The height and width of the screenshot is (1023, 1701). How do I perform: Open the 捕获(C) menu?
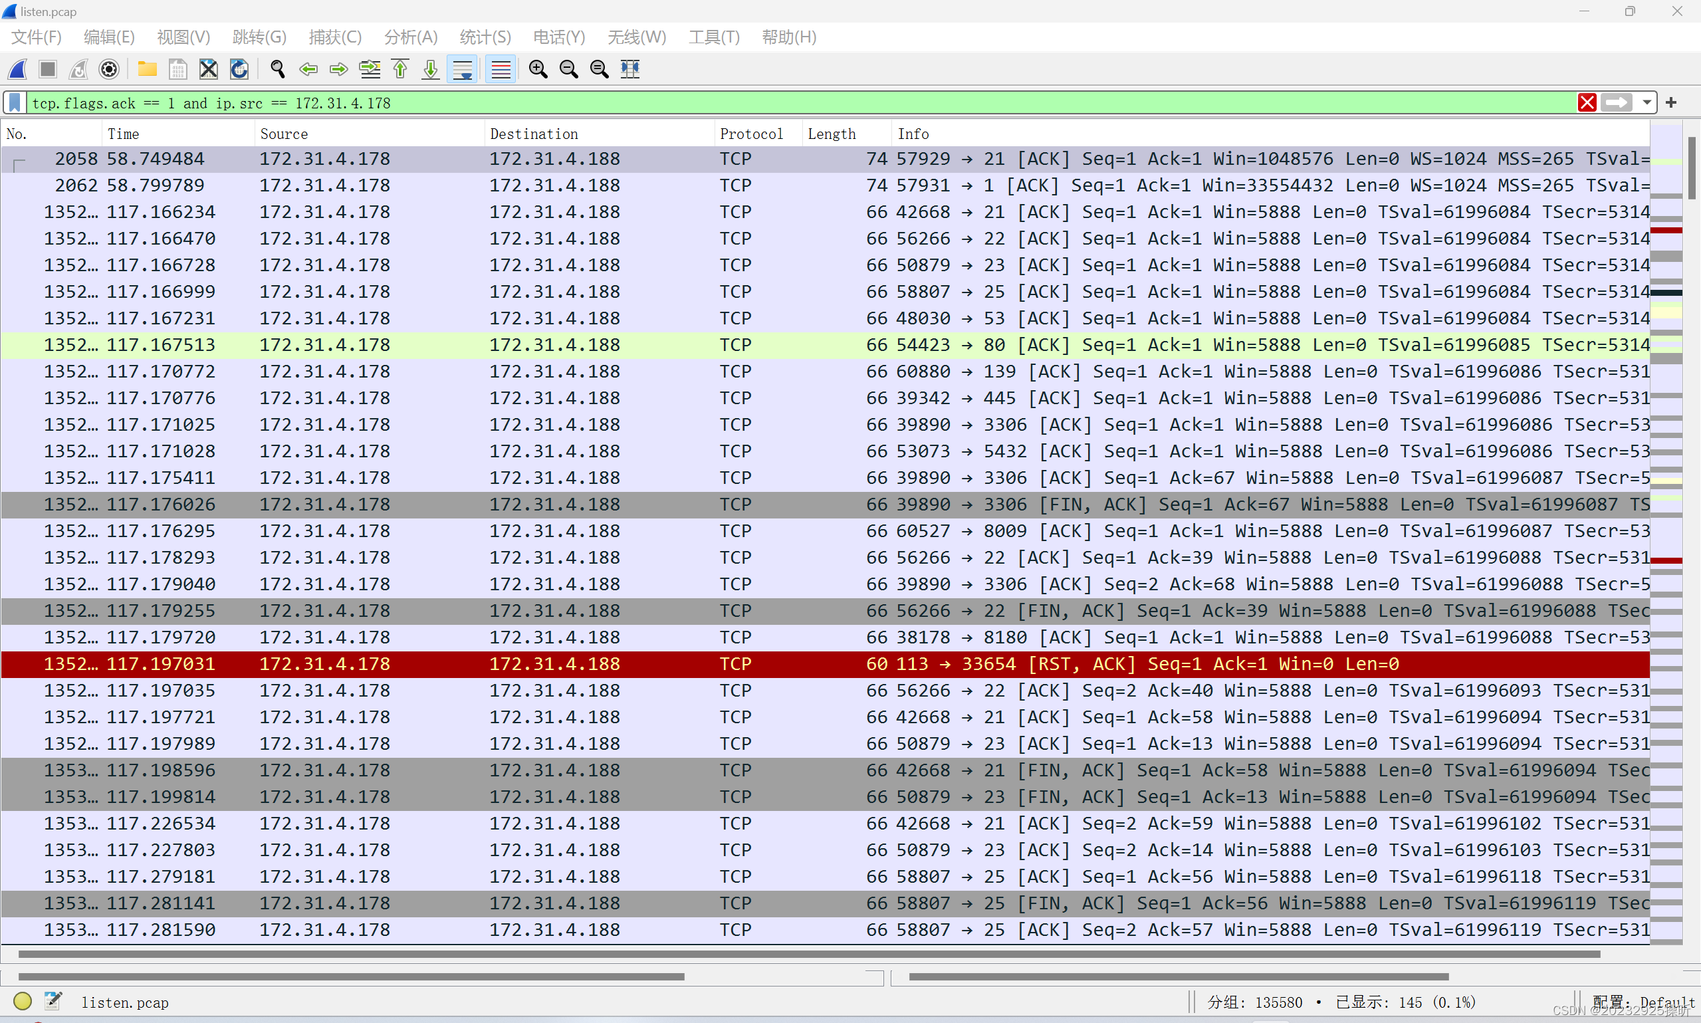click(x=335, y=37)
